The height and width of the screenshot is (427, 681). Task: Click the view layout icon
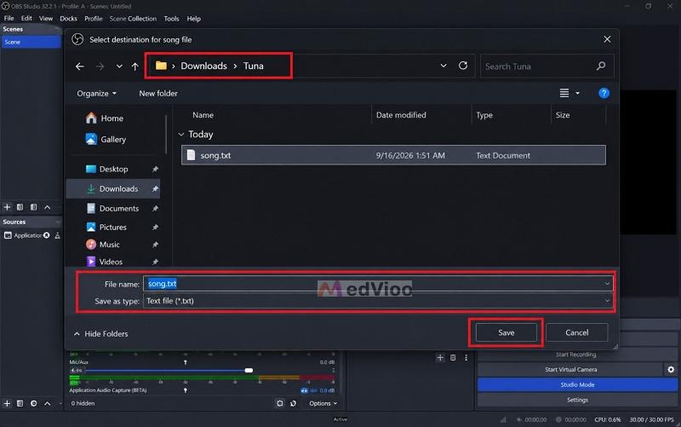click(564, 93)
